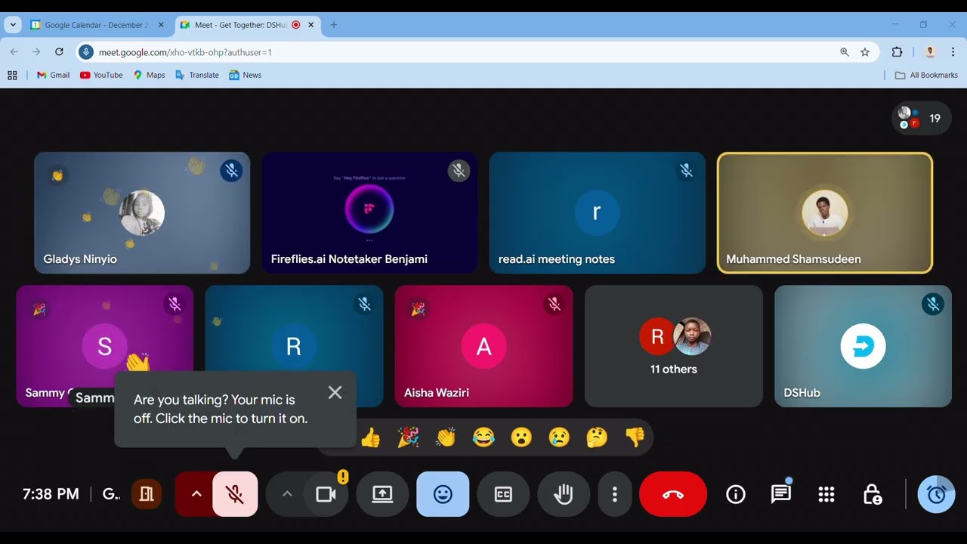This screenshot has width=967, height=544.
Task: Open meeting details info icon
Action: (x=736, y=494)
